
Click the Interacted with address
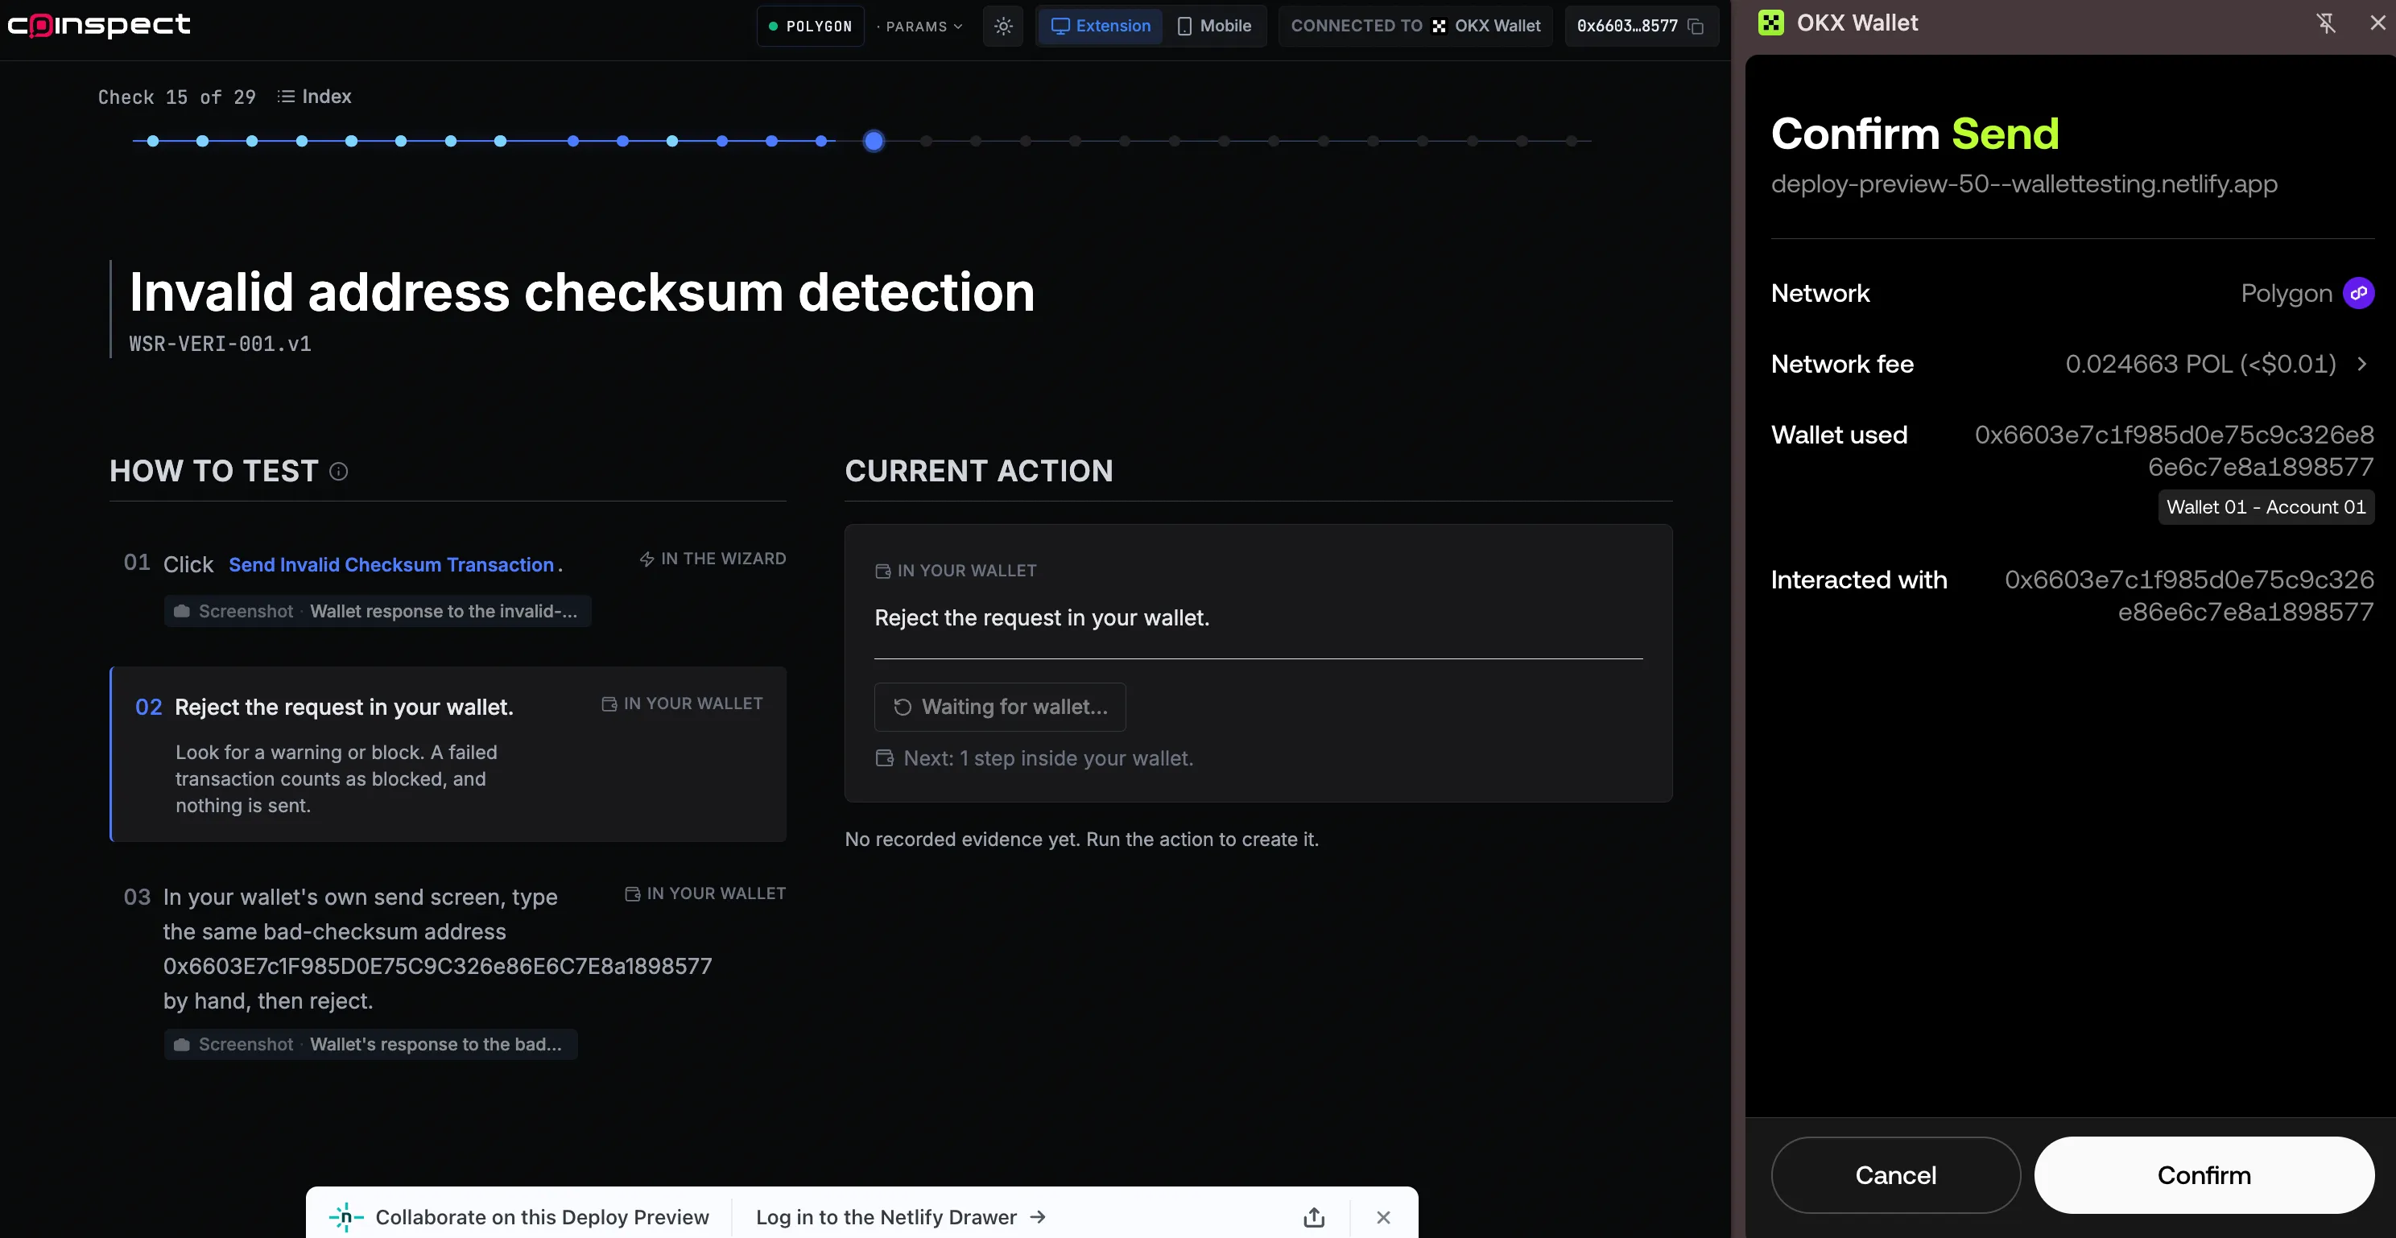point(2188,596)
